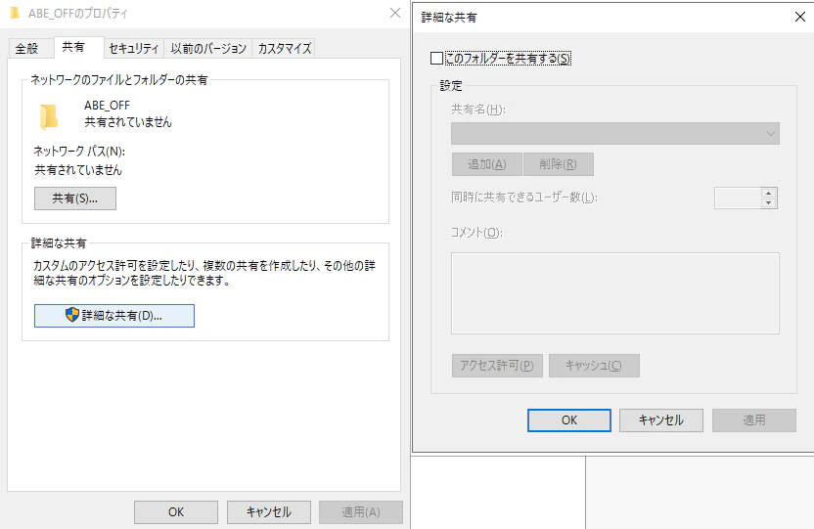This screenshot has height=529, width=814.
Task: Click the 共有(S)... button
Action: [x=75, y=198]
